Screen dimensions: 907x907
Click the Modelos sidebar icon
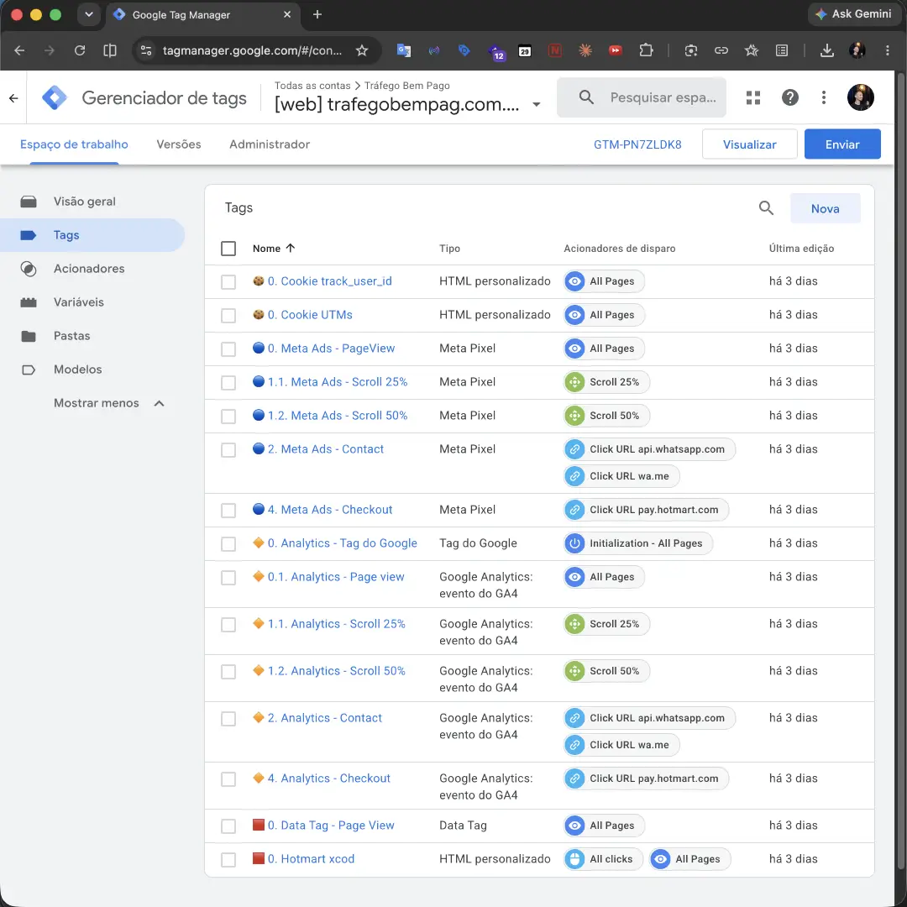(29, 370)
